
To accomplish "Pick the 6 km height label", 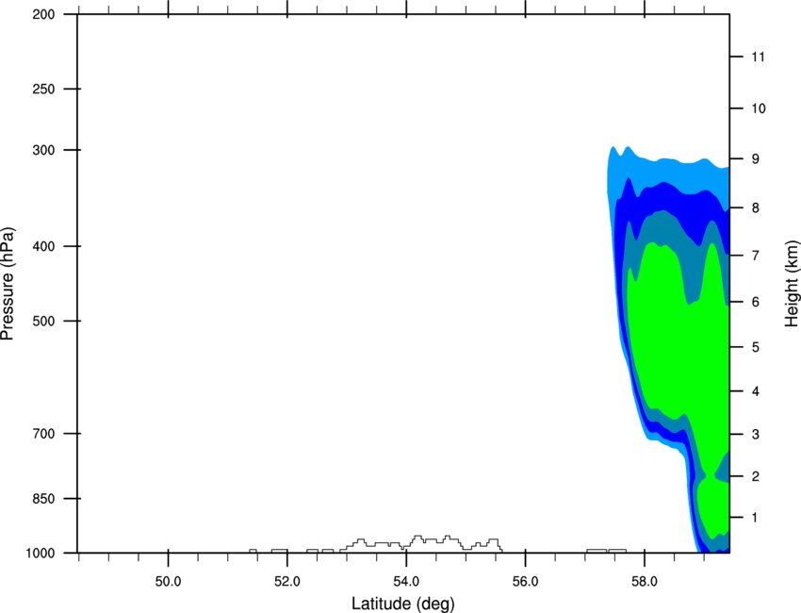I will [756, 302].
